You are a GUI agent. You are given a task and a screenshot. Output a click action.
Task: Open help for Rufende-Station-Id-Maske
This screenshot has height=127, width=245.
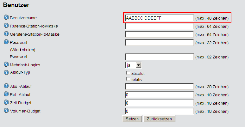(6, 26)
